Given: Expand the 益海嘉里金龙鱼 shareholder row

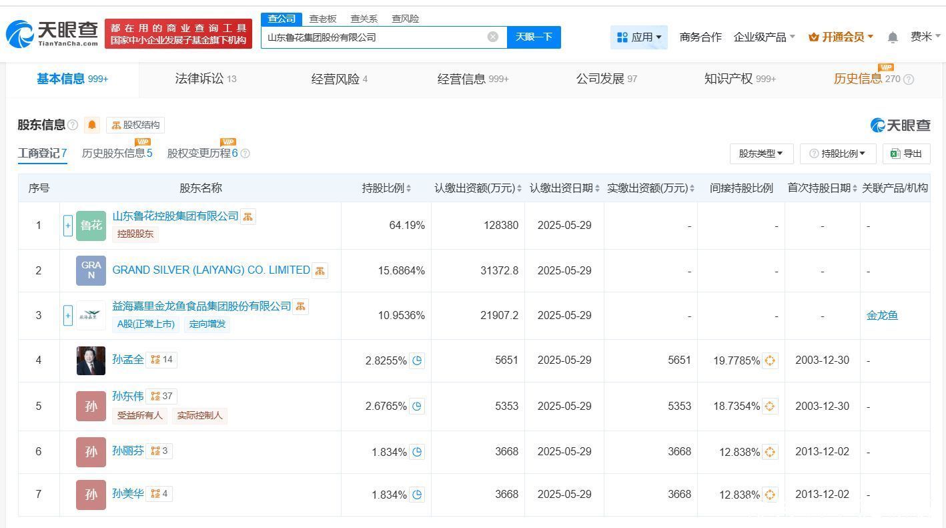Looking at the screenshot, I should point(67,315).
